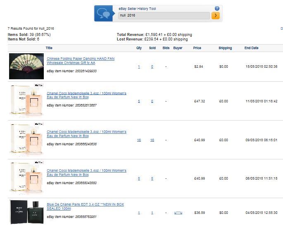Click end date 04/05/2018 12:55:30

pyautogui.click(x=262, y=213)
